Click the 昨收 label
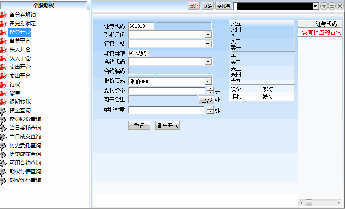Image resolution: width=345 pixels, height=209 pixels. coord(236,96)
